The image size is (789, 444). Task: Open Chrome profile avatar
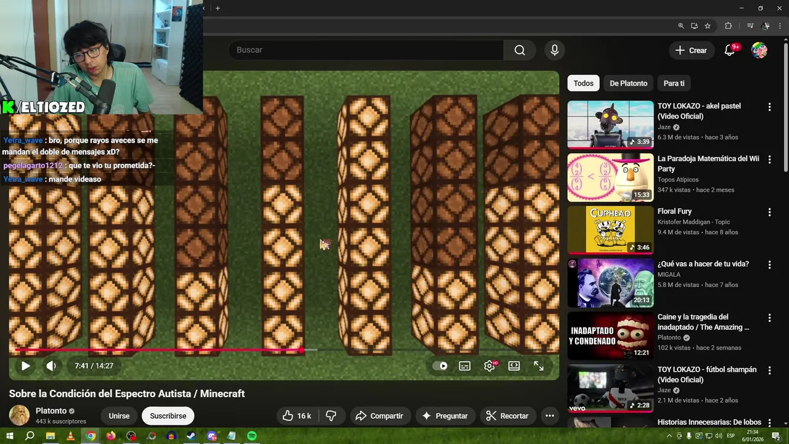765,26
